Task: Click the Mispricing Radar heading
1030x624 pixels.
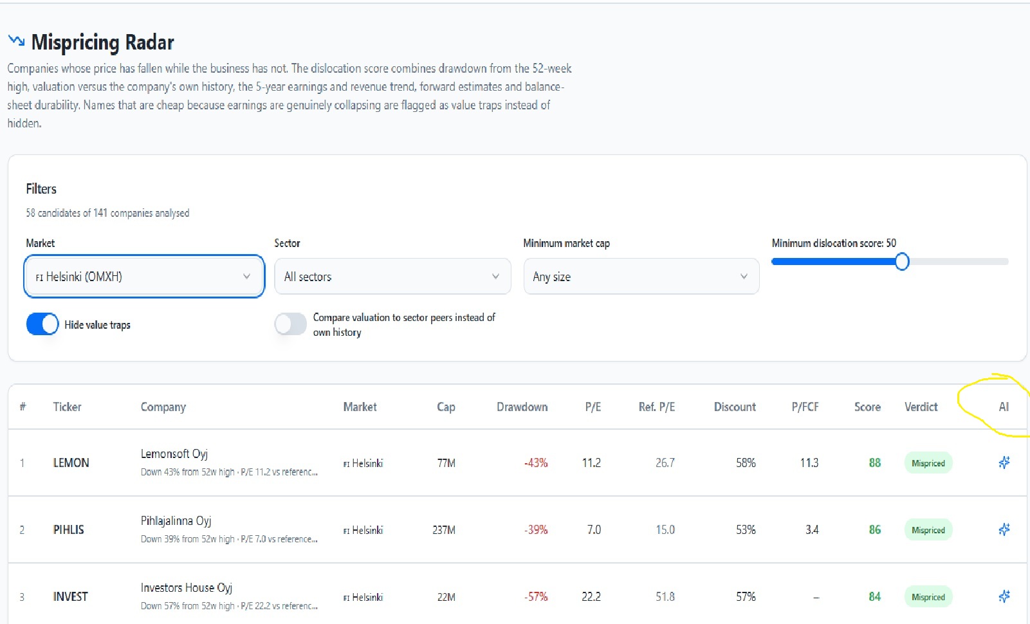Action: (103, 42)
